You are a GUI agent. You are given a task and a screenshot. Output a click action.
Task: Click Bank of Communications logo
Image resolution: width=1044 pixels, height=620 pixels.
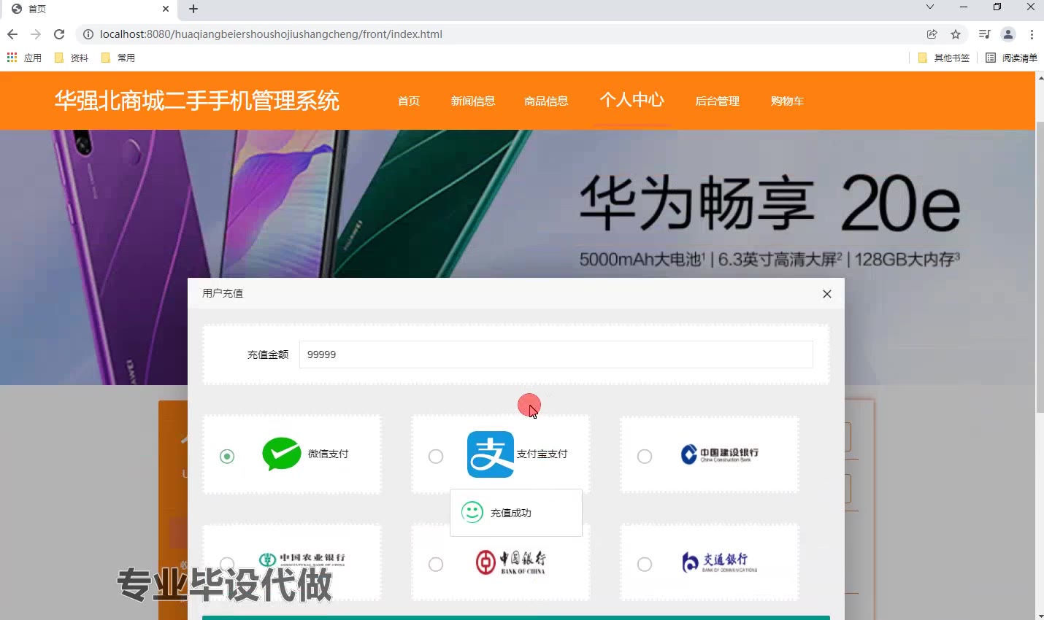pos(719,562)
